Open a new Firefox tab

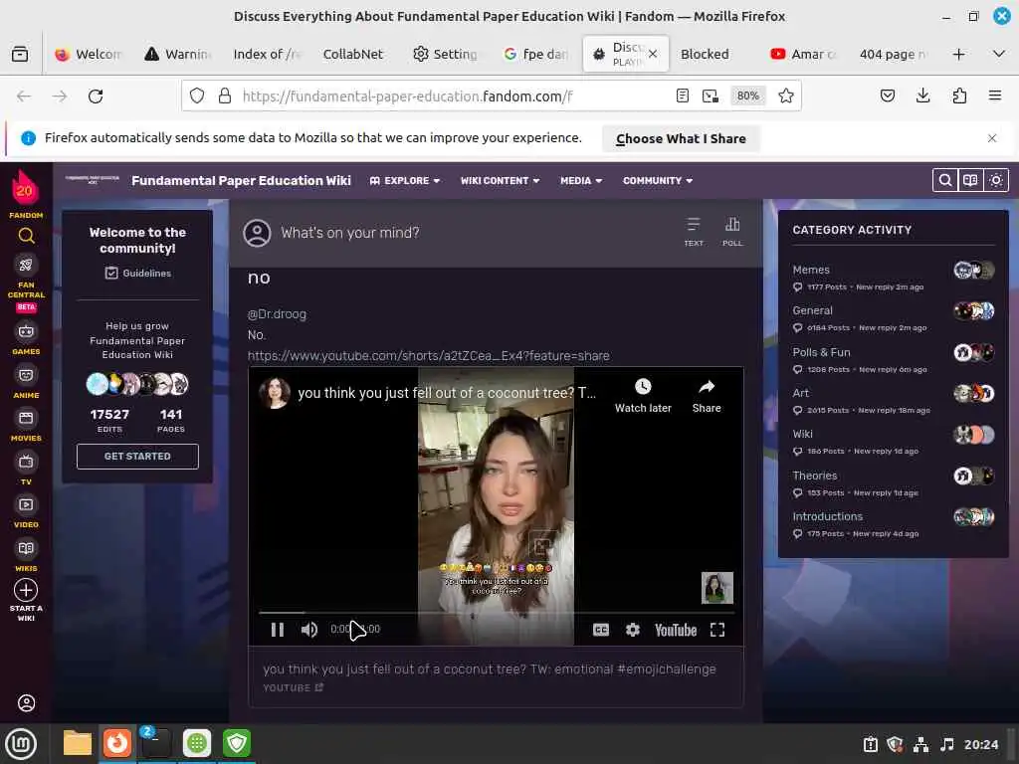(x=958, y=54)
